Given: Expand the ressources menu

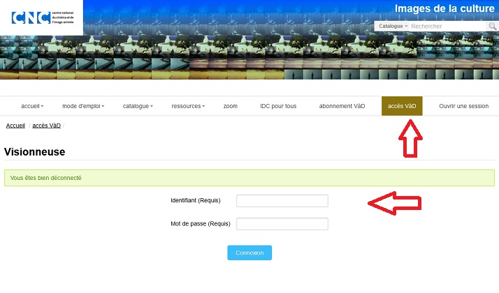Looking at the screenshot, I should 188,106.
